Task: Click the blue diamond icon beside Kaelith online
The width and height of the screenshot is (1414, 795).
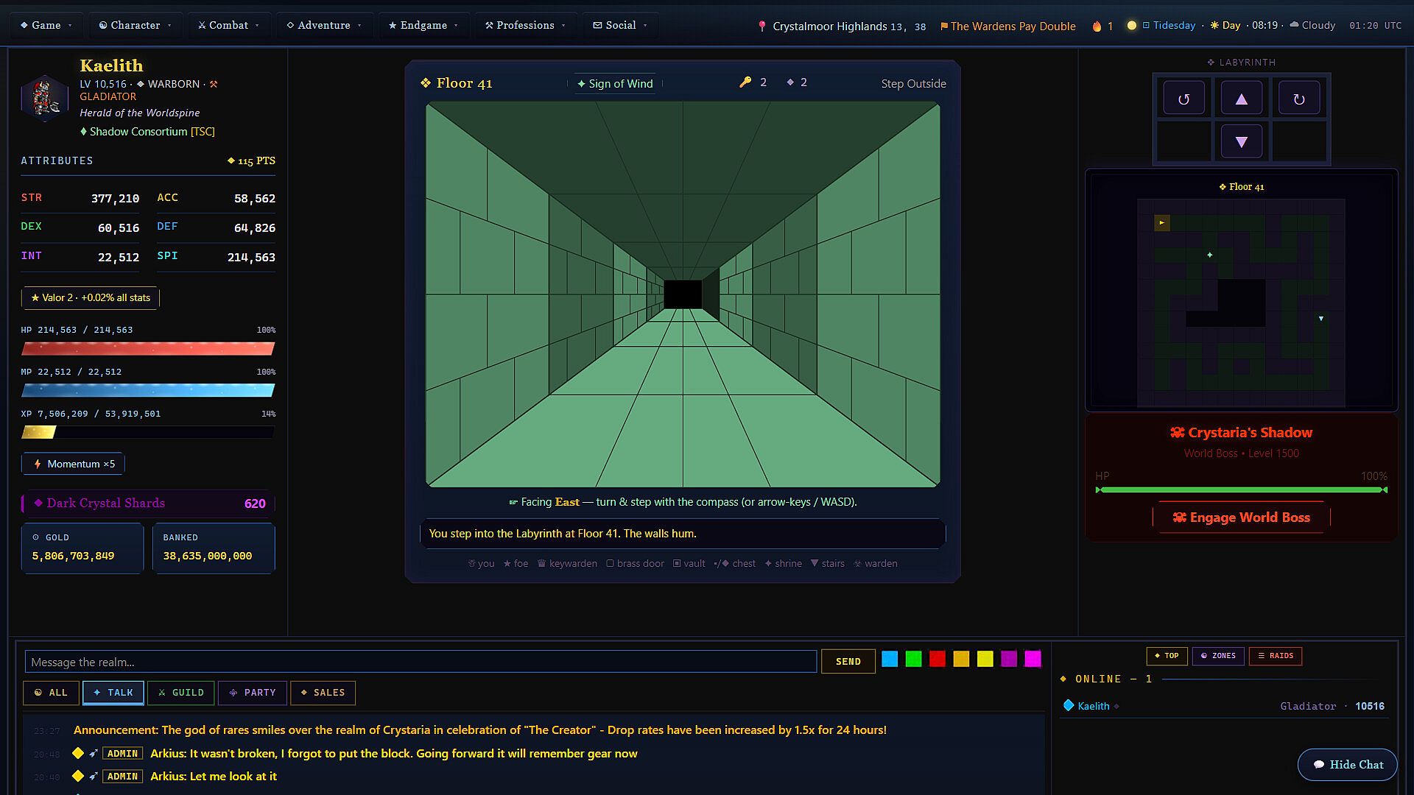Action: click(1068, 705)
